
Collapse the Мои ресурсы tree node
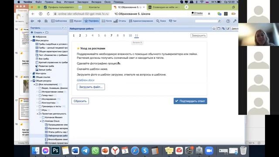[31, 41]
